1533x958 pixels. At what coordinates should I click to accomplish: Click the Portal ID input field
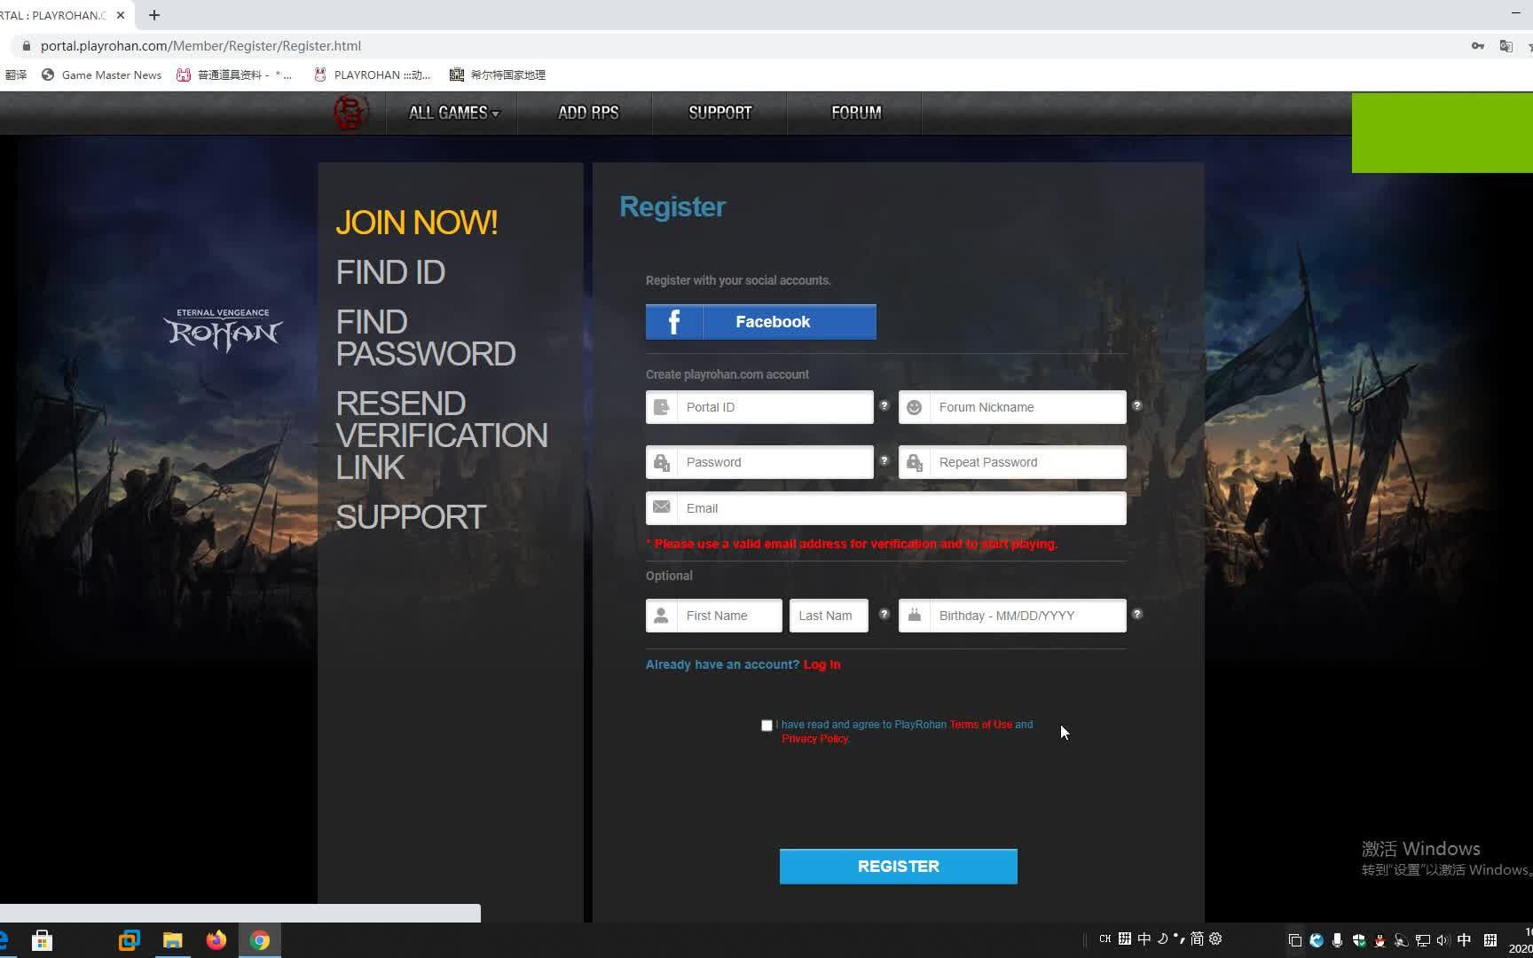pyautogui.click(x=759, y=407)
